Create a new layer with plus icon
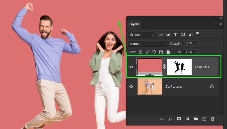Image resolution: width=227 pixels, height=129 pixels. tap(204, 119)
